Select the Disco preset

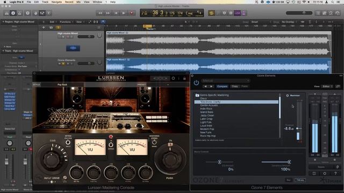click(236, 99)
